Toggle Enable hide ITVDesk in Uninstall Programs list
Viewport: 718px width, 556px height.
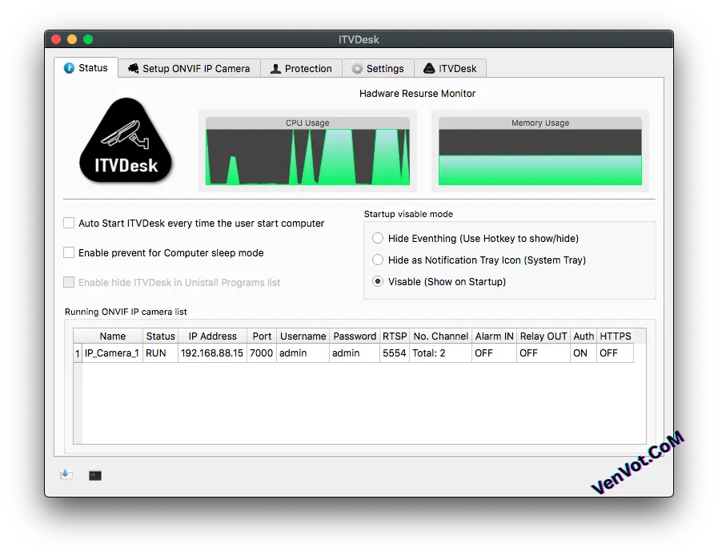(x=69, y=283)
